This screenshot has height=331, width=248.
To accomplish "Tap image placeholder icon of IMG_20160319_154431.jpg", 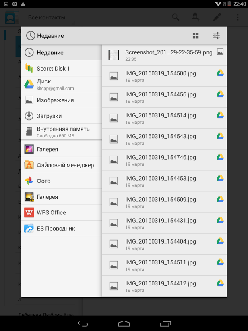I will click(114, 223).
